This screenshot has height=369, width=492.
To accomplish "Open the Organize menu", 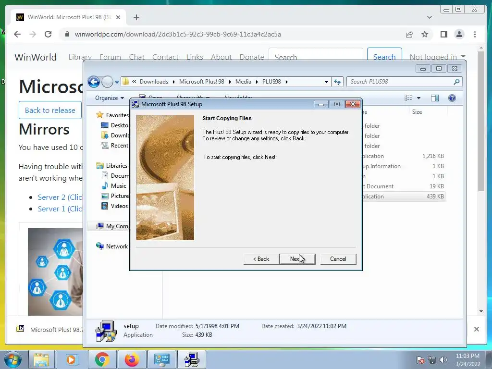I will pos(110,98).
